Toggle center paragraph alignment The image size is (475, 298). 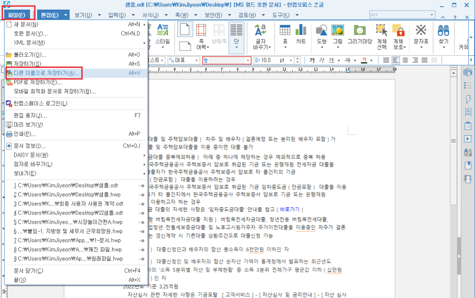pyautogui.click(x=405, y=60)
